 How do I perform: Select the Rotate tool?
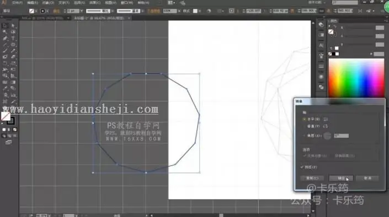[x=5, y=63]
